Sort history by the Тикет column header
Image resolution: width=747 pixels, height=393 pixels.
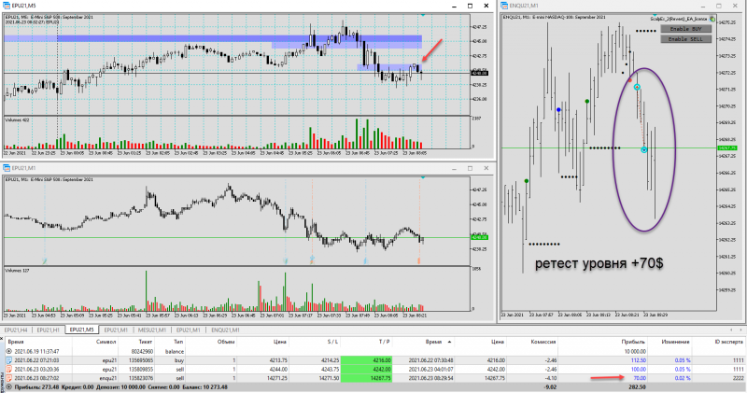coord(146,342)
